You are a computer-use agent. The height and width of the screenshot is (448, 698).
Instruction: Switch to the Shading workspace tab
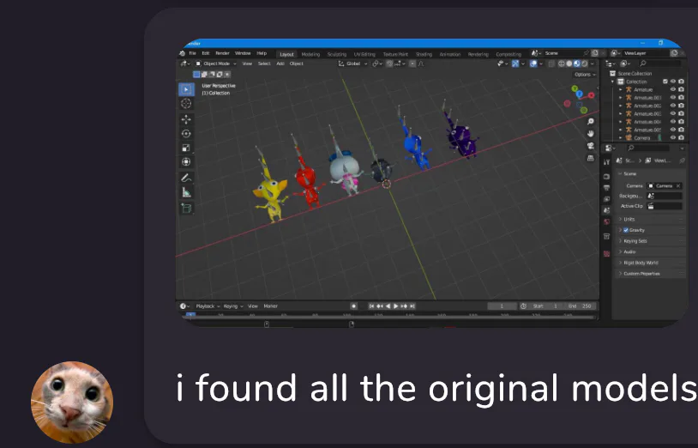pyautogui.click(x=424, y=54)
